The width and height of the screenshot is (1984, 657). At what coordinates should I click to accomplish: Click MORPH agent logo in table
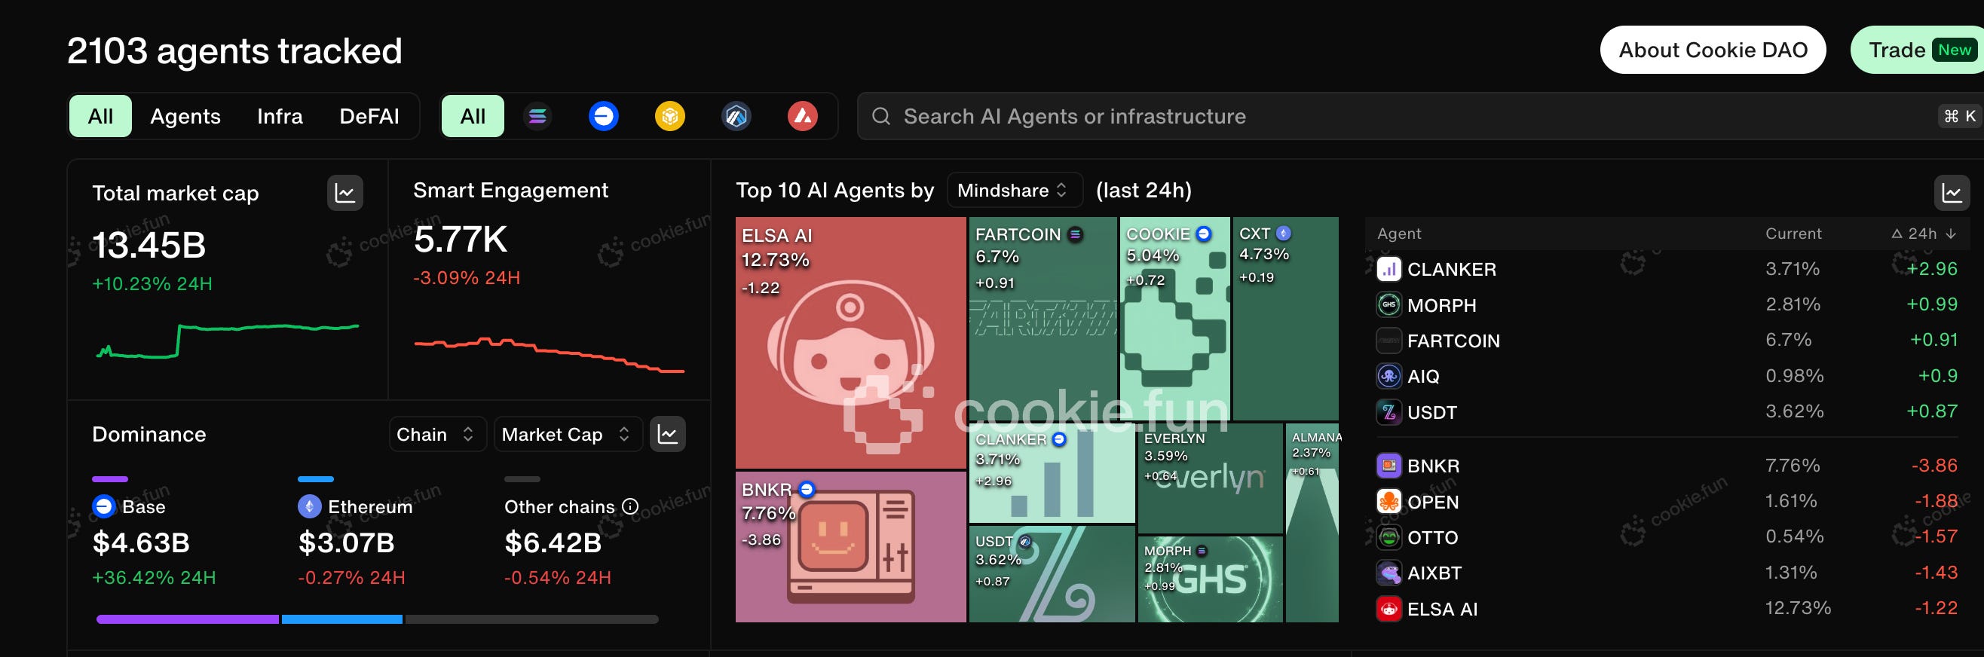pyautogui.click(x=1388, y=305)
